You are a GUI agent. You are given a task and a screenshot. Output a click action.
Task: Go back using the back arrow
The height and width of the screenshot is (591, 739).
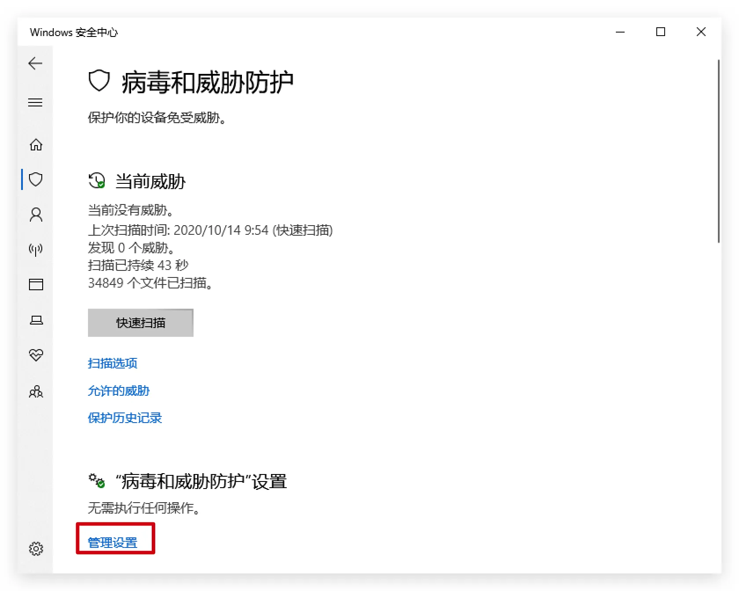35,63
